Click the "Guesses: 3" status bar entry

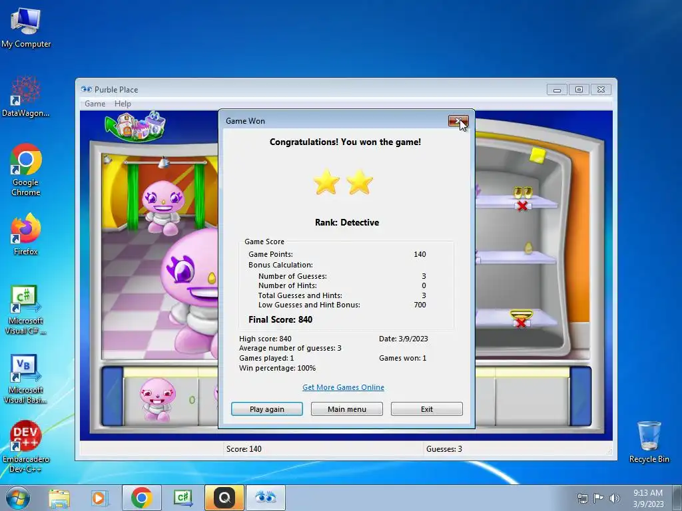[444, 449]
